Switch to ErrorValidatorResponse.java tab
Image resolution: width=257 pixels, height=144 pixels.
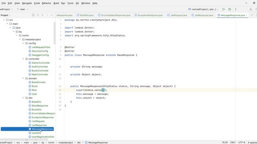(114, 15)
